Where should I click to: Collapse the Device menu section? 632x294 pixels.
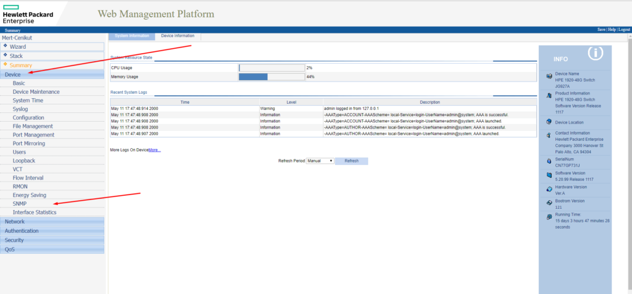(x=52, y=74)
